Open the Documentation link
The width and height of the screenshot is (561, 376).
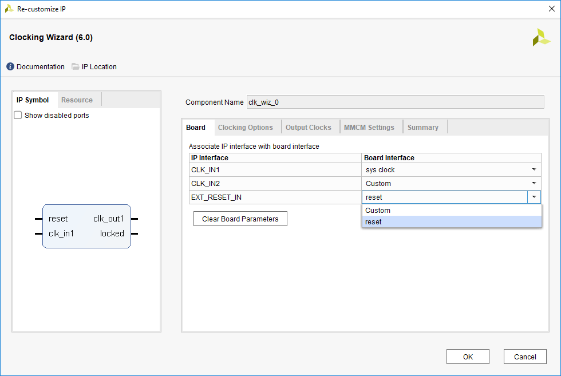pyautogui.click(x=41, y=66)
